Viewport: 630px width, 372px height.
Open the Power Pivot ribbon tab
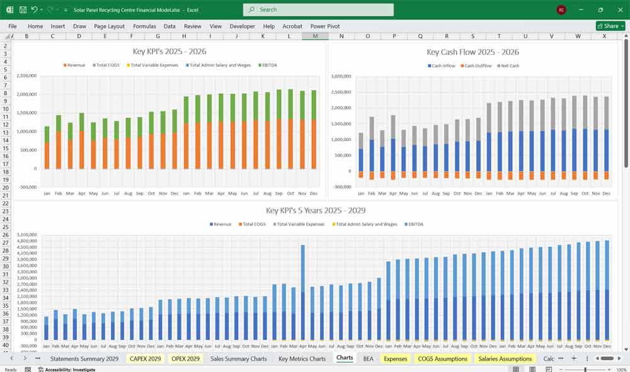pos(325,26)
